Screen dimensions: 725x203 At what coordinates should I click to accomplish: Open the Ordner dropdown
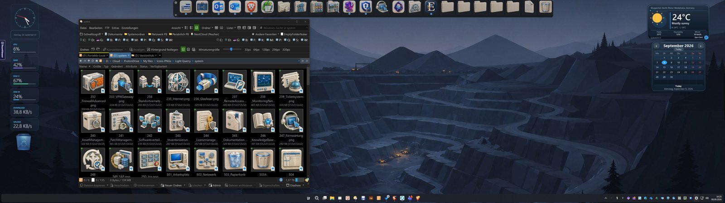point(207,28)
